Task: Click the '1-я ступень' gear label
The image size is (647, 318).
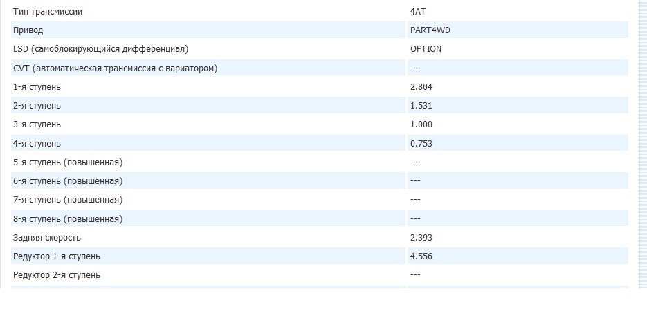Action: pos(37,87)
